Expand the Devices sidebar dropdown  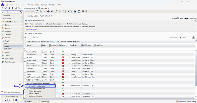(x=22, y=25)
